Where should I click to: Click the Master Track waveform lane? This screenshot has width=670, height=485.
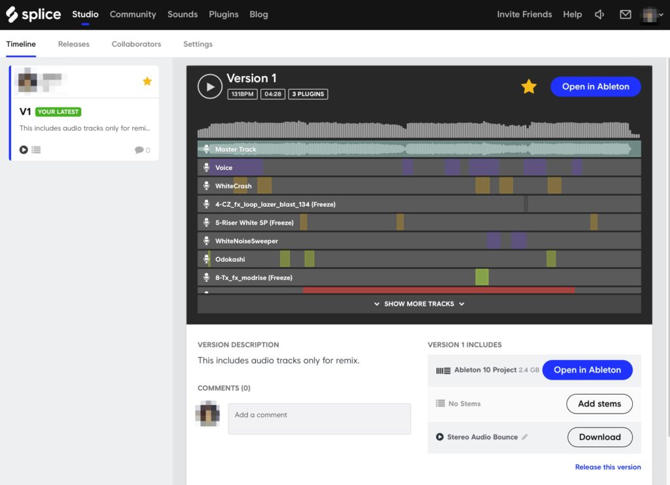pos(419,149)
